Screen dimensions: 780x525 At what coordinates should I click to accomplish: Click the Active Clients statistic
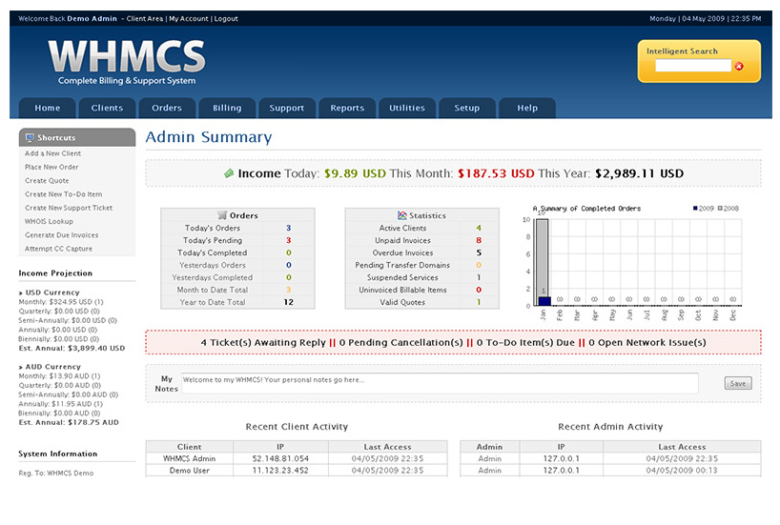[x=422, y=228]
